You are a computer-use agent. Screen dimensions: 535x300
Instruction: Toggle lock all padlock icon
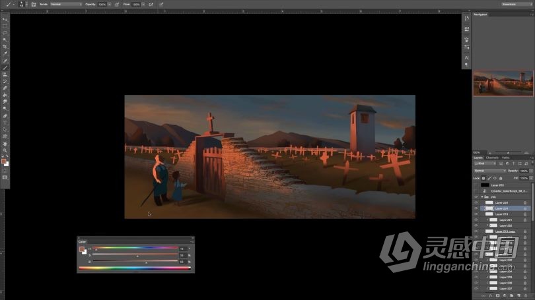pyautogui.click(x=501, y=178)
